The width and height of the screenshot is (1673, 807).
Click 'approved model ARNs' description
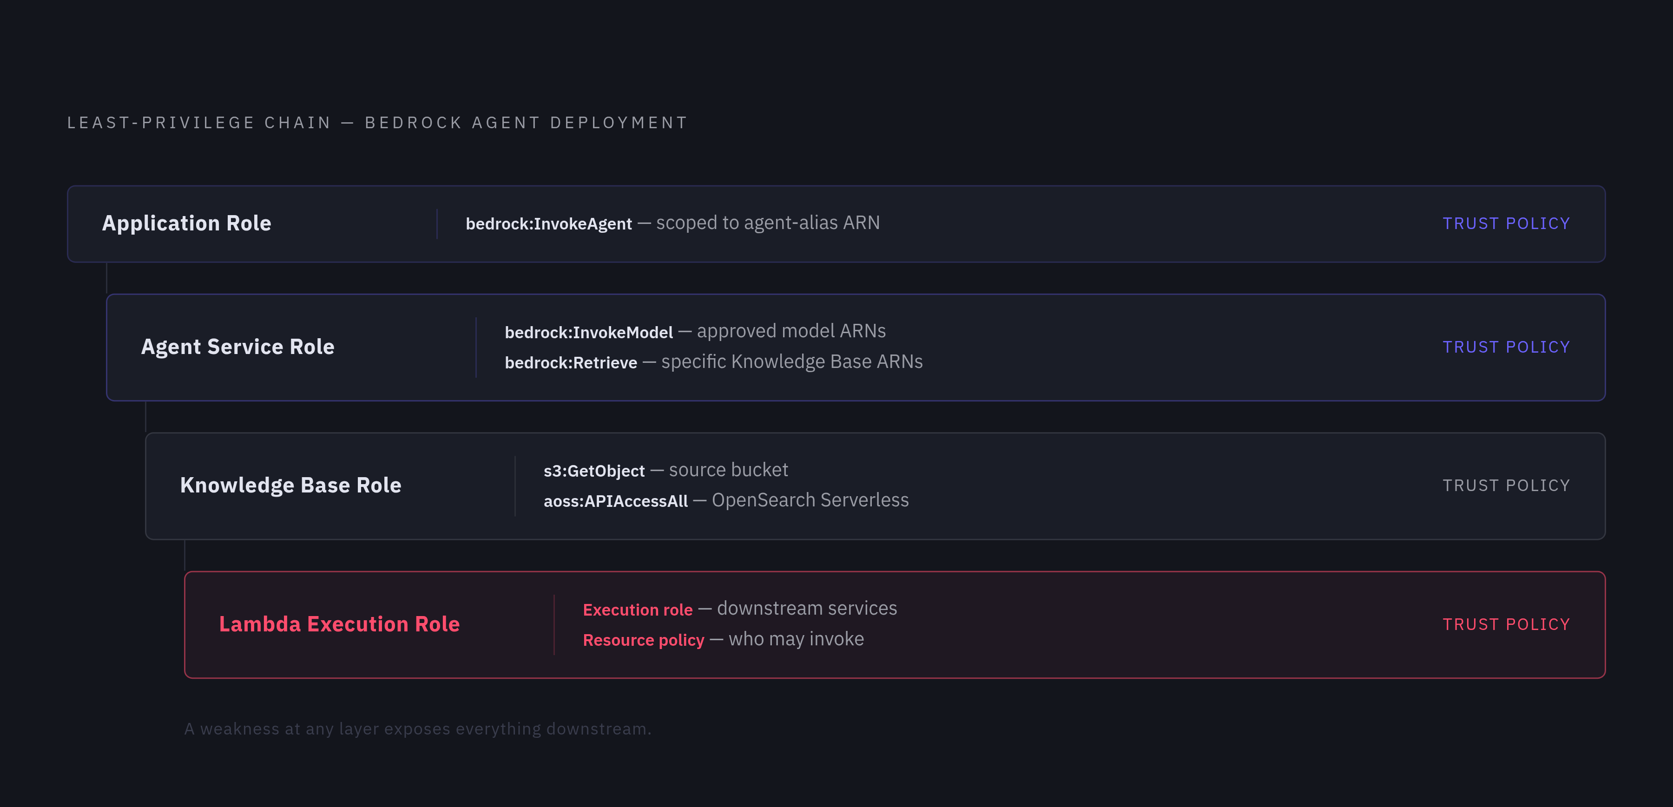click(791, 331)
